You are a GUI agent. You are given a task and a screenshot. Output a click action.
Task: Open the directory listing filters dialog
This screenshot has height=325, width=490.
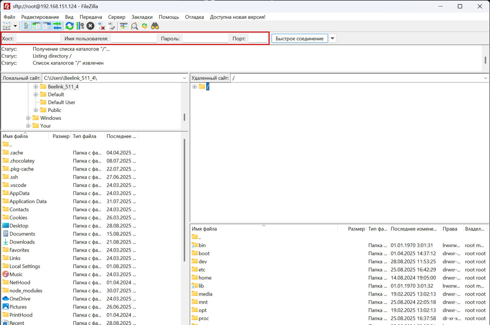point(123,26)
